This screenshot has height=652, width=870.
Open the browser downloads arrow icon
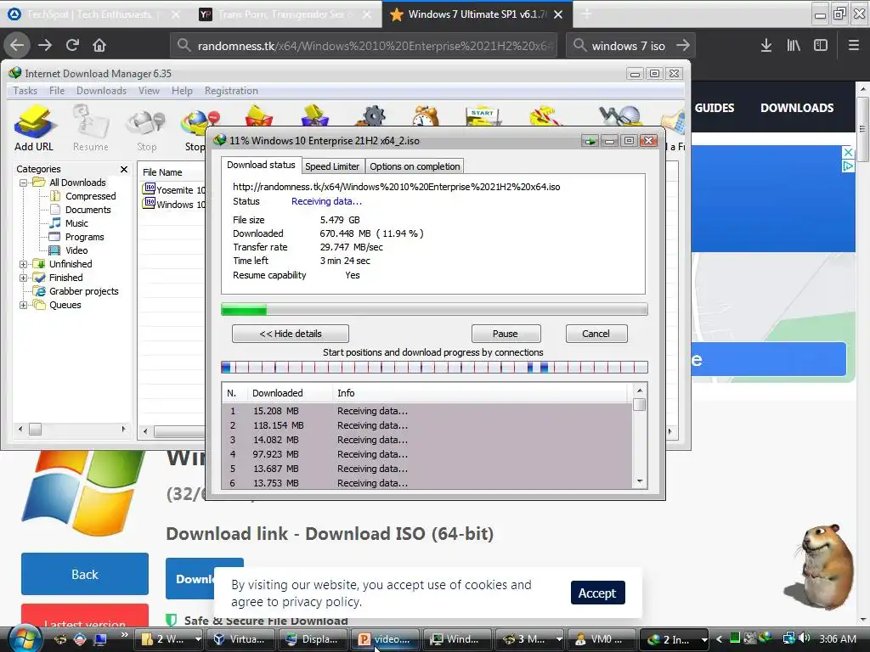click(766, 46)
